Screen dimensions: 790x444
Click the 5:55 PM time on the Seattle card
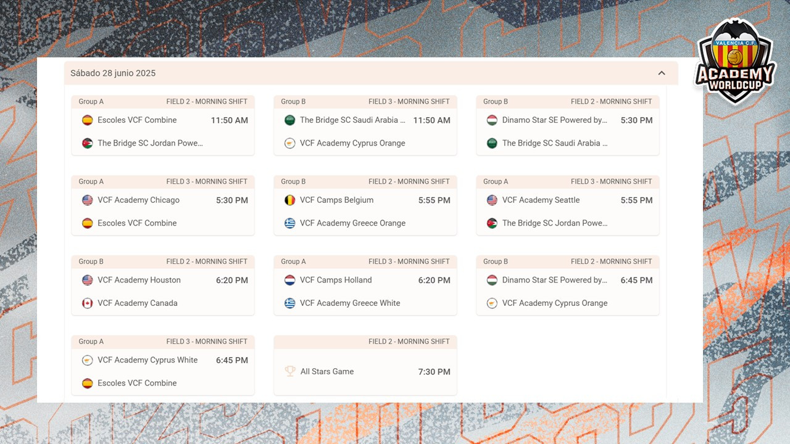pyautogui.click(x=636, y=200)
